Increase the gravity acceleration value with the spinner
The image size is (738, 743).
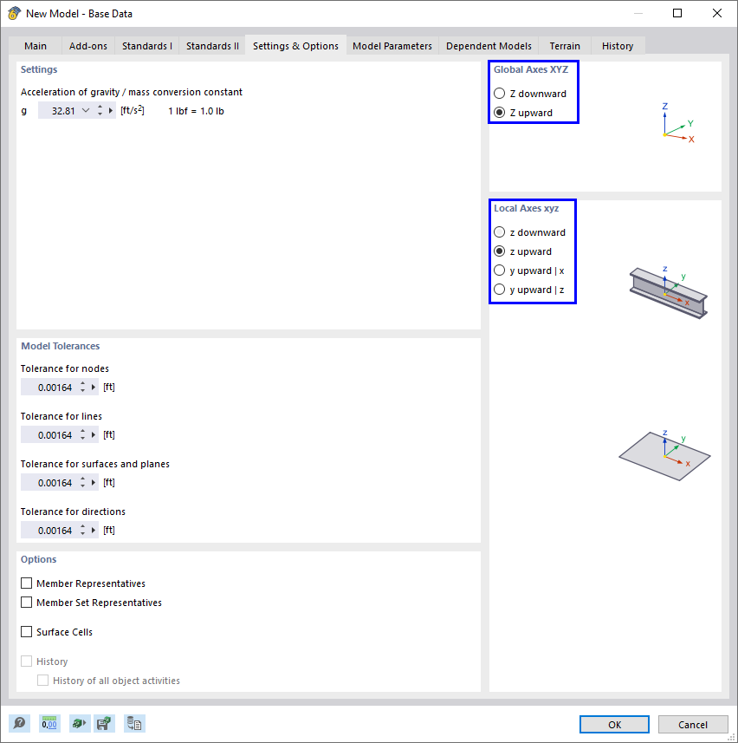pyautogui.click(x=100, y=108)
